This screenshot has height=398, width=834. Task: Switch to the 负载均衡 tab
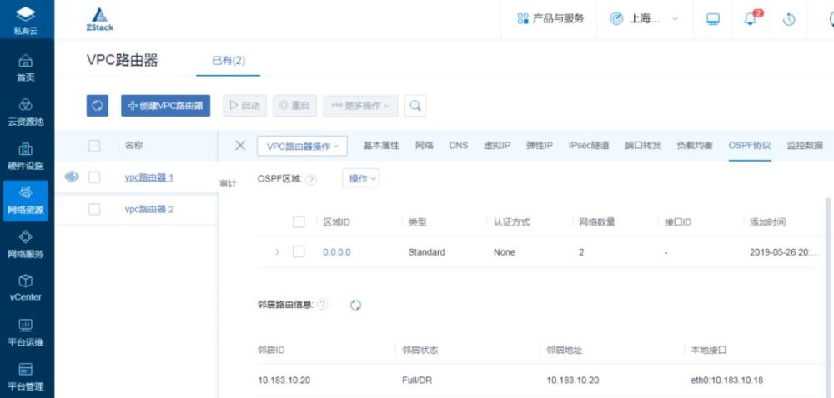[694, 146]
